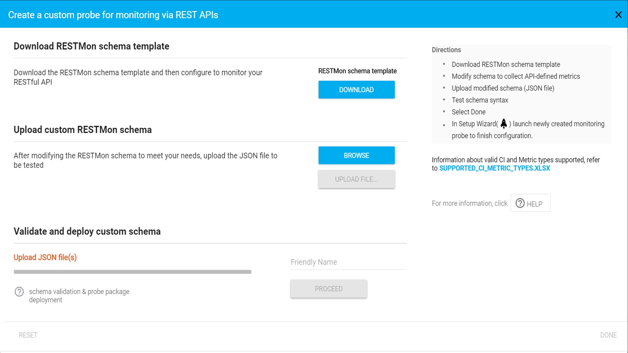This screenshot has width=628, height=353.
Task: Finish by clicking DONE
Action: [608, 335]
